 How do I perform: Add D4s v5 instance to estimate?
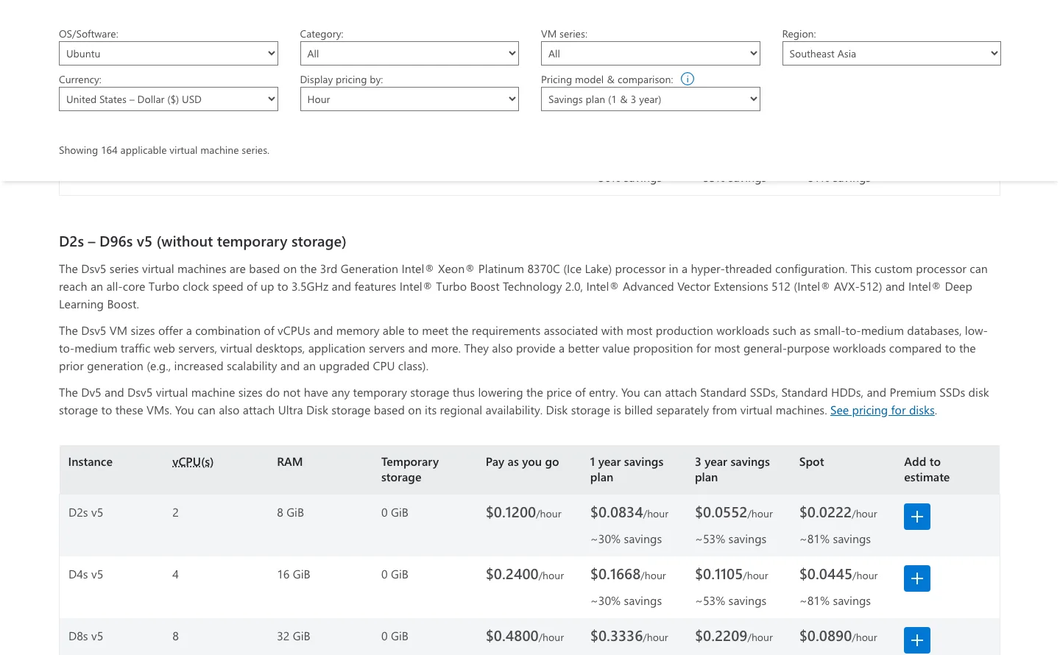pos(916,578)
